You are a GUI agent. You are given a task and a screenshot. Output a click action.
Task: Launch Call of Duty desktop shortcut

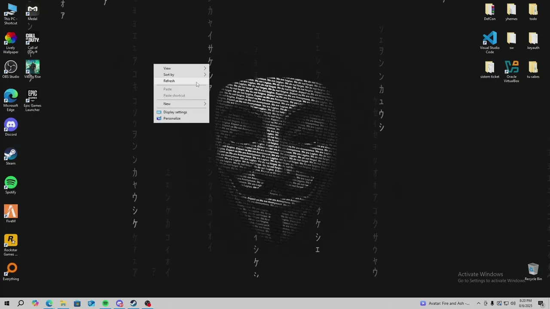click(33, 43)
